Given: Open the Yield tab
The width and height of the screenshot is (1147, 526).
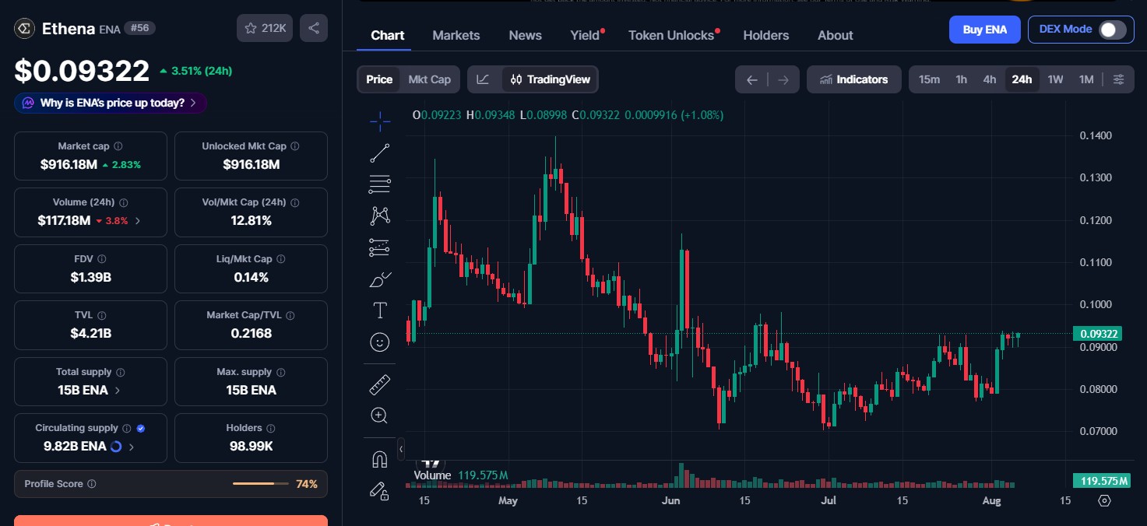Looking at the screenshot, I should click(586, 35).
